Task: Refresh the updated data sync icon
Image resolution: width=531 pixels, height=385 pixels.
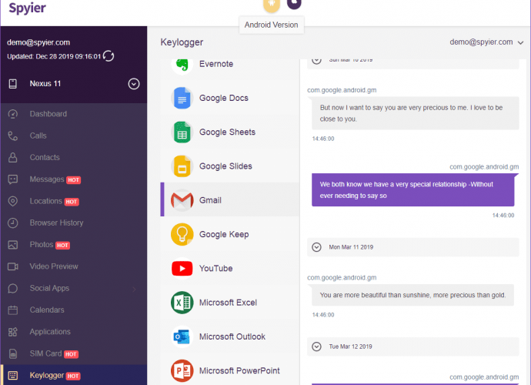Action: click(109, 56)
